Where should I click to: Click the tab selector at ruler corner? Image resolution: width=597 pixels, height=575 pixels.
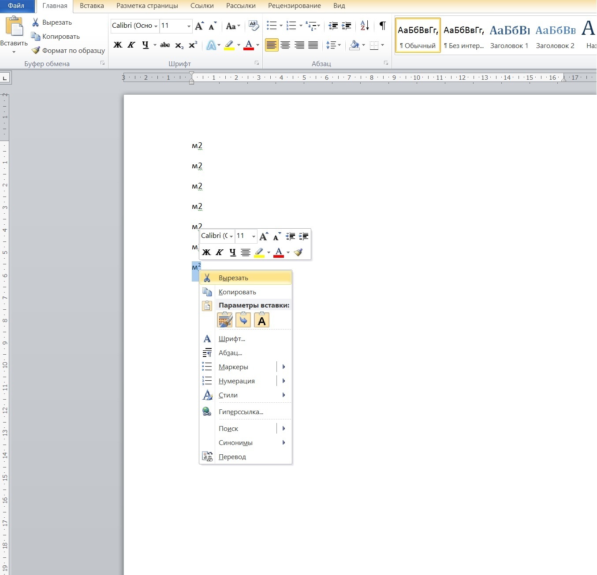coord(5,78)
